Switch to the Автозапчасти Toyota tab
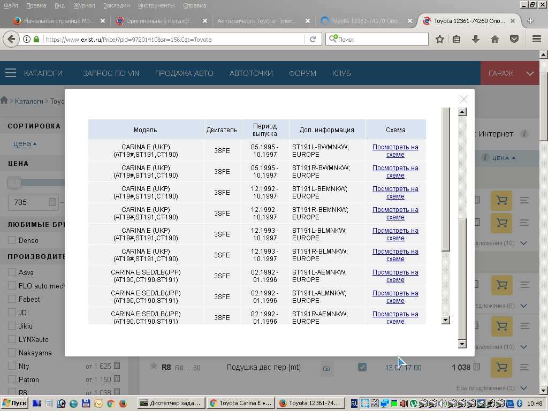 point(259,21)
